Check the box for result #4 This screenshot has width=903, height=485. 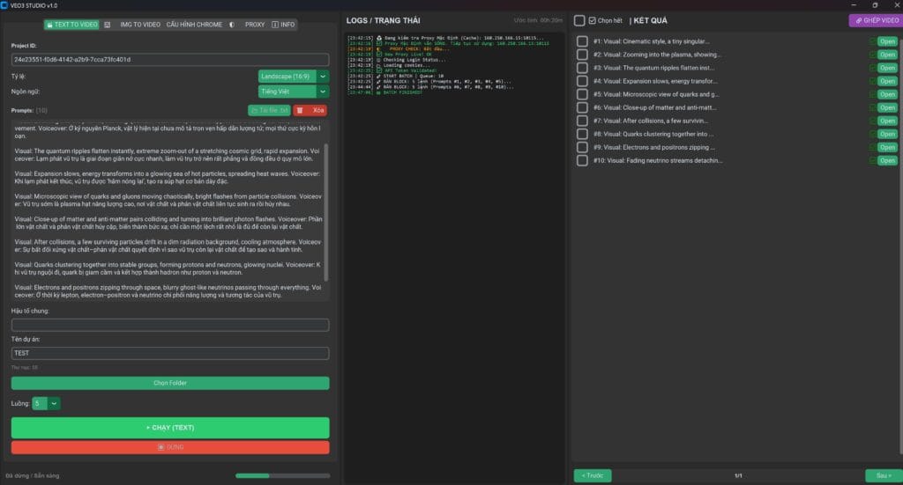point(582,81)
